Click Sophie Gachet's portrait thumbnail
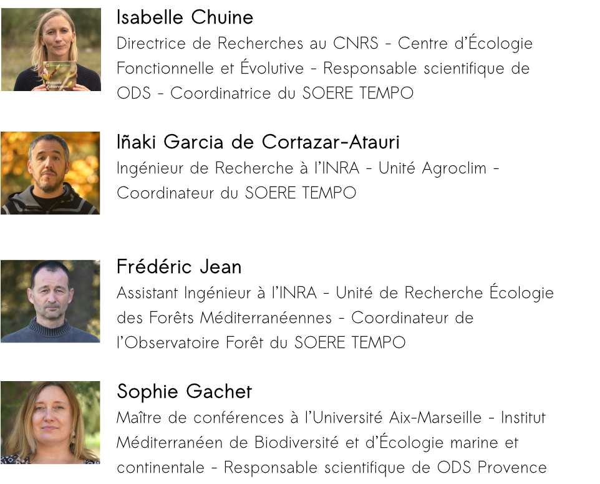This screenshot has height=484, width=600. tap(51, 423)
